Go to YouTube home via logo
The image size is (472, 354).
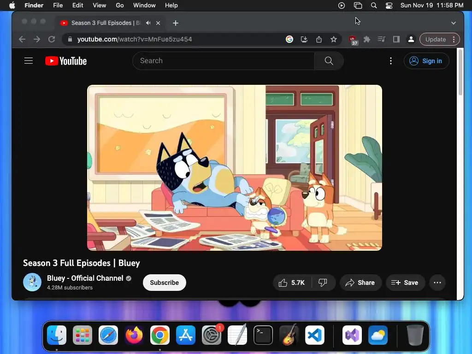[x=66, y=61]
